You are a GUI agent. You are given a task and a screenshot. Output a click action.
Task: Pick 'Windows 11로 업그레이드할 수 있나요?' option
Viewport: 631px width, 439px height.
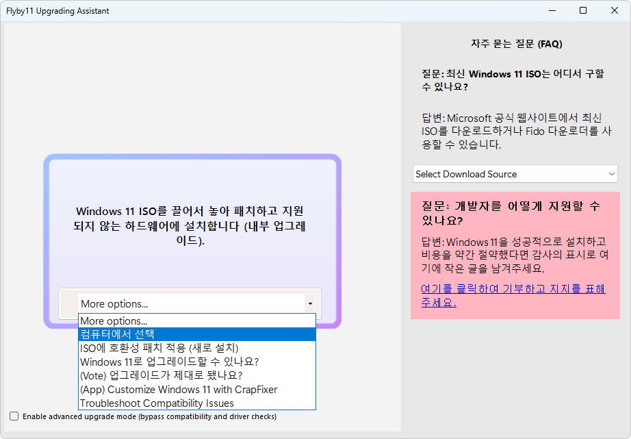point(197,362)
